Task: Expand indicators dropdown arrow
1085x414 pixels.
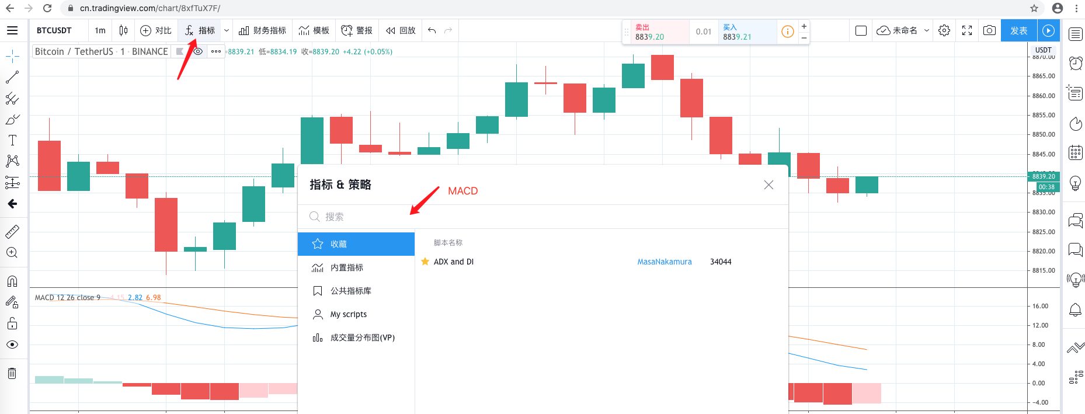Action: pos(227,30)
